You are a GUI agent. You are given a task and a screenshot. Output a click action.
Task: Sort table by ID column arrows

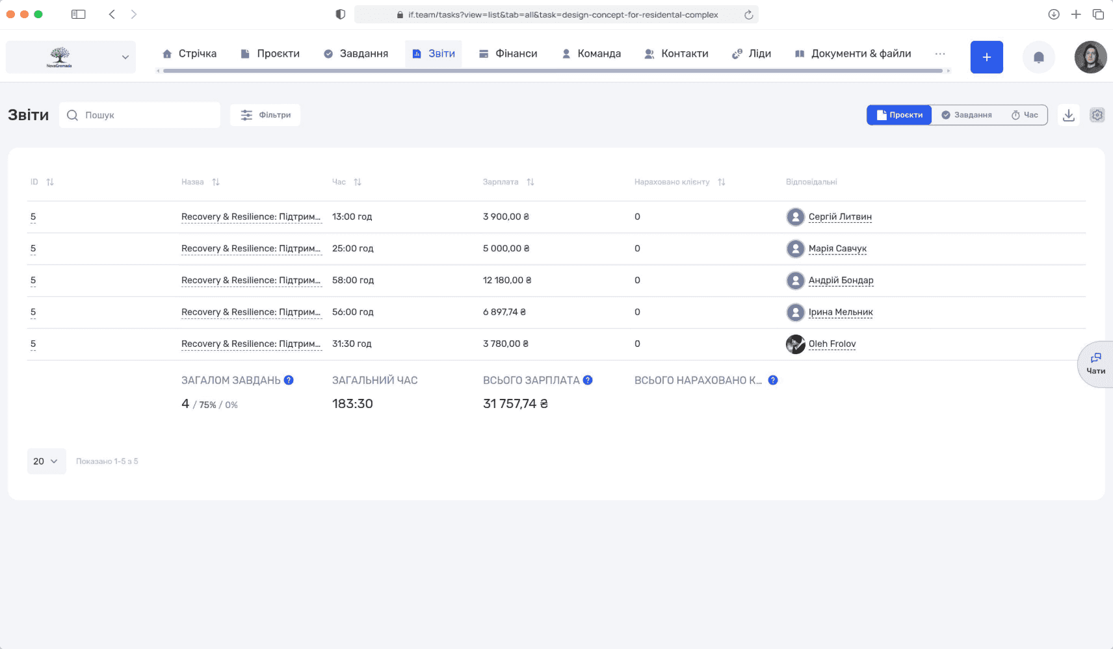[50, 182]
